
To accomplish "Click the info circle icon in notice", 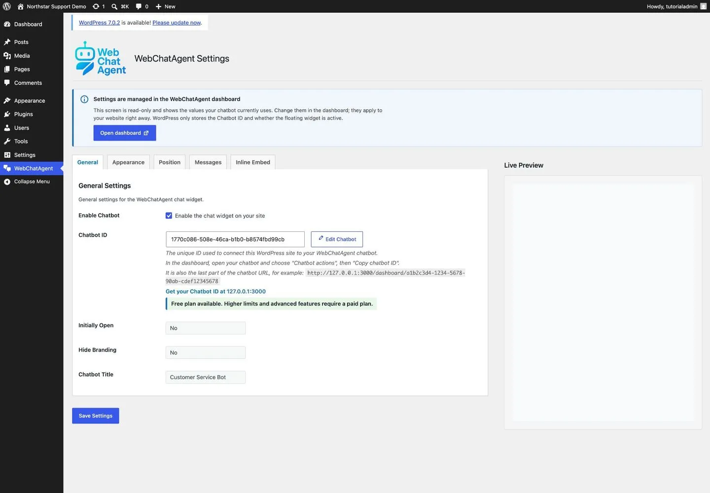I will pos(84,99).
